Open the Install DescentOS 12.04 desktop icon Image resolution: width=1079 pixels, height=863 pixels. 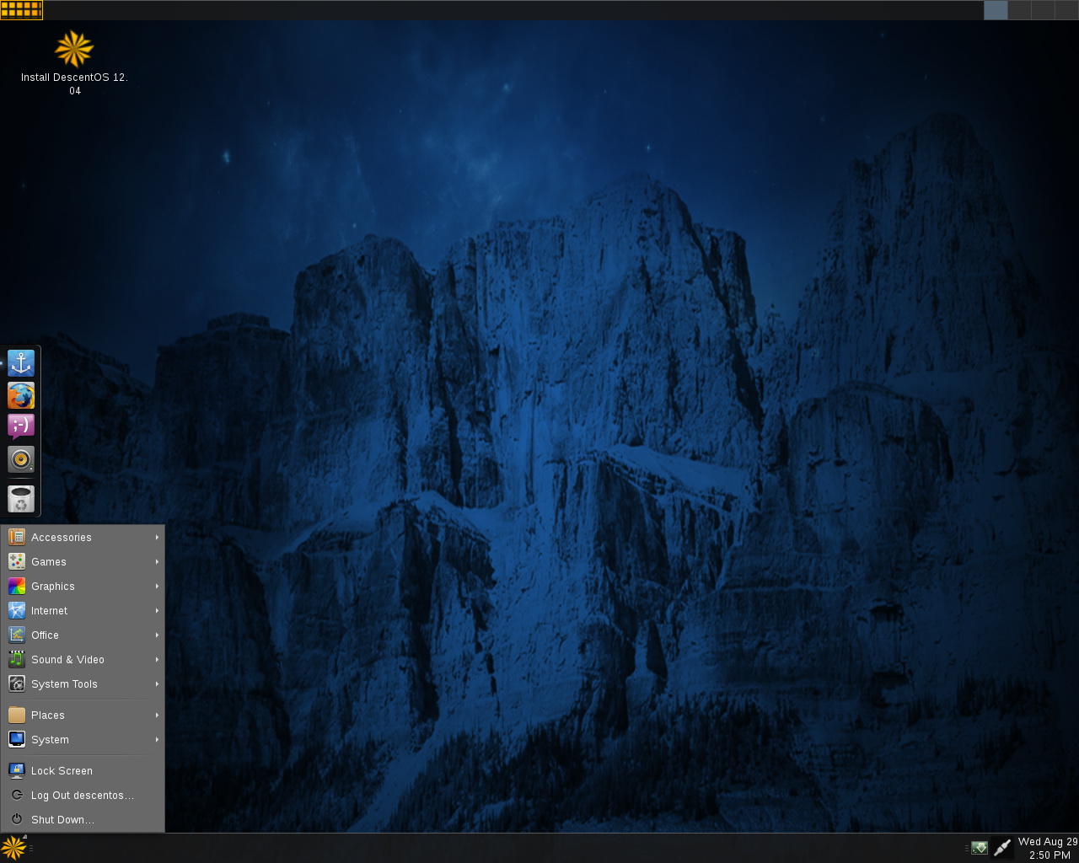tap(74, 63)
